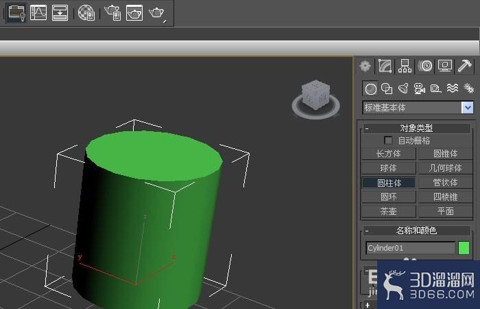The width and height of the screenshot is (480, 309).
Task: Collapse the 名称和颜色 rollout
Action: 417,231
